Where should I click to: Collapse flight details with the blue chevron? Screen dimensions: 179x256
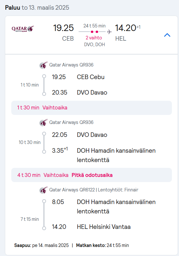pos(167,35)
